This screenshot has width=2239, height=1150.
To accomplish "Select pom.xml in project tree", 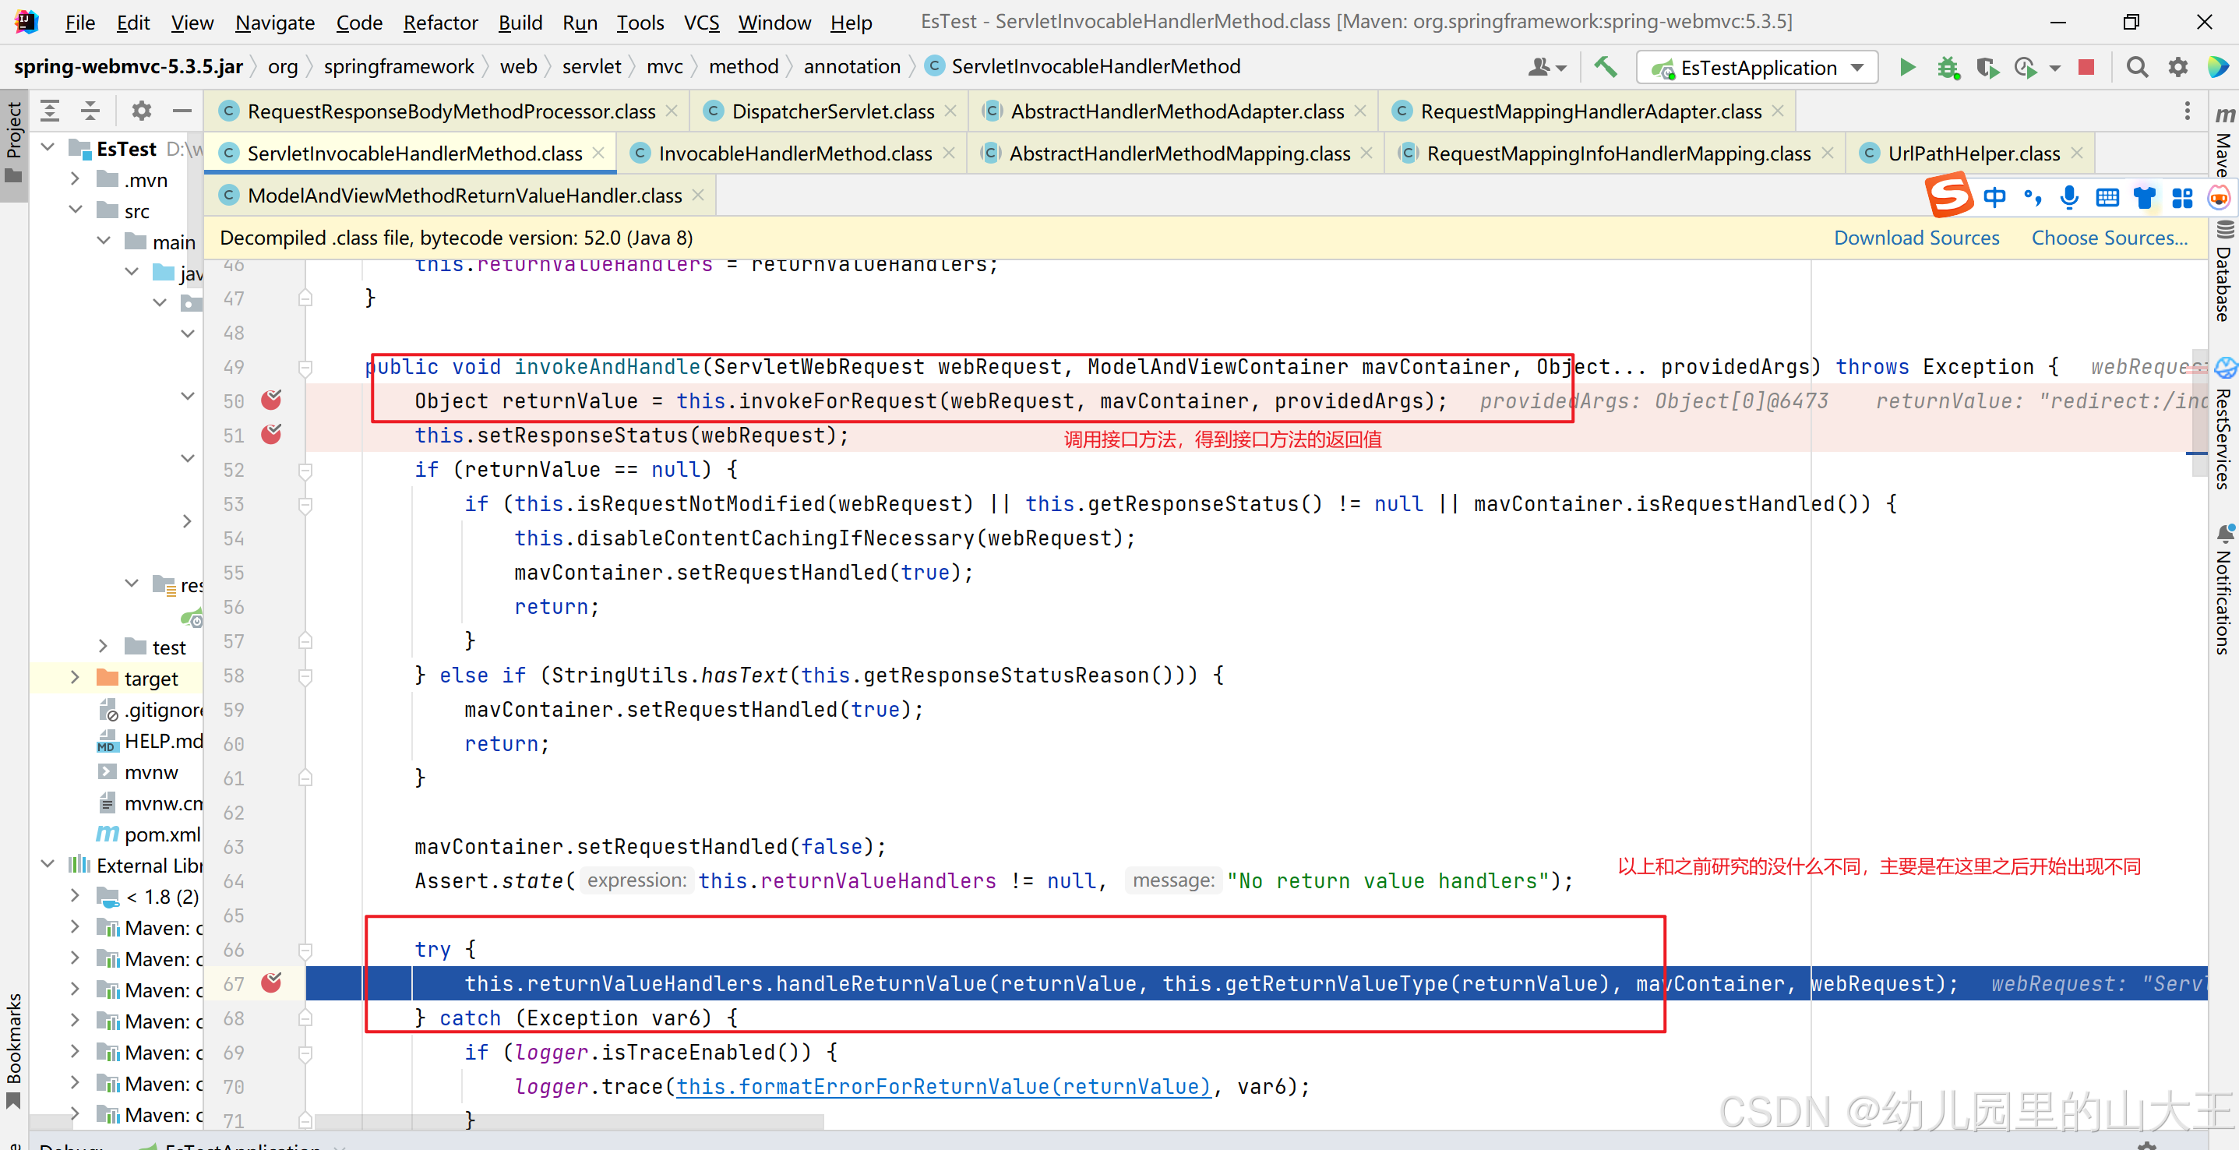I will coord(162,834).
